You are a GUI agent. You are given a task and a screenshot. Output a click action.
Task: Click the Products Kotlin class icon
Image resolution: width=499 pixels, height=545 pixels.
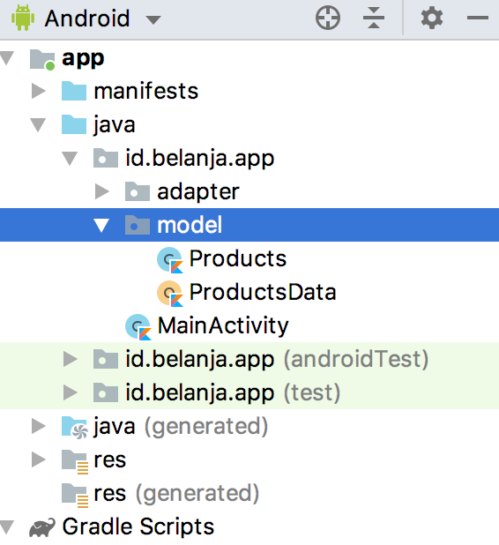170,259
